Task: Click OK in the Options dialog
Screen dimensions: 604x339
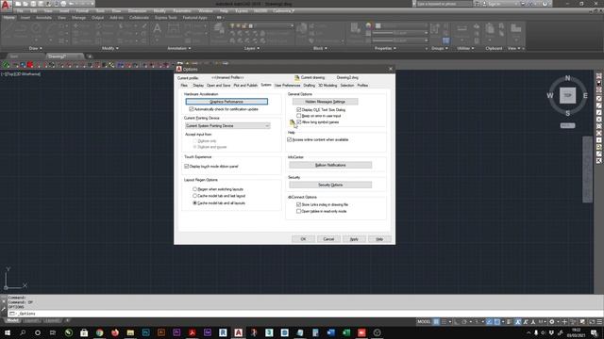Action: pyautogui.click(x=303, y=239)
